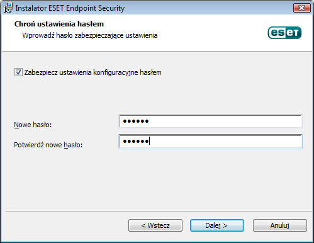The width and height of the screenshot is (314, 243).
Task: Click the empty right end of the Nowe hasło field
Action: (x=272, y=121)
